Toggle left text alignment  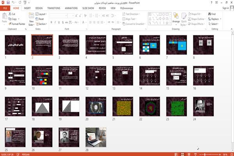[x=90, y=22]
